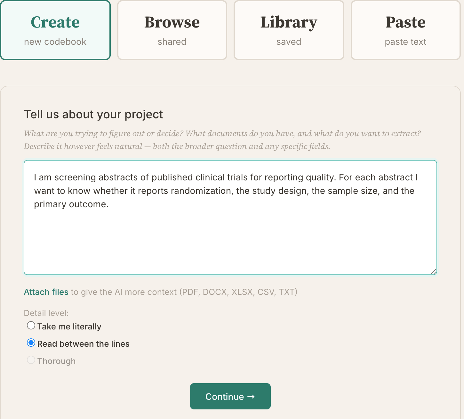Go to the Paste text tab
Viewport: 464px width, 419px height.
[x=406, y=30]
